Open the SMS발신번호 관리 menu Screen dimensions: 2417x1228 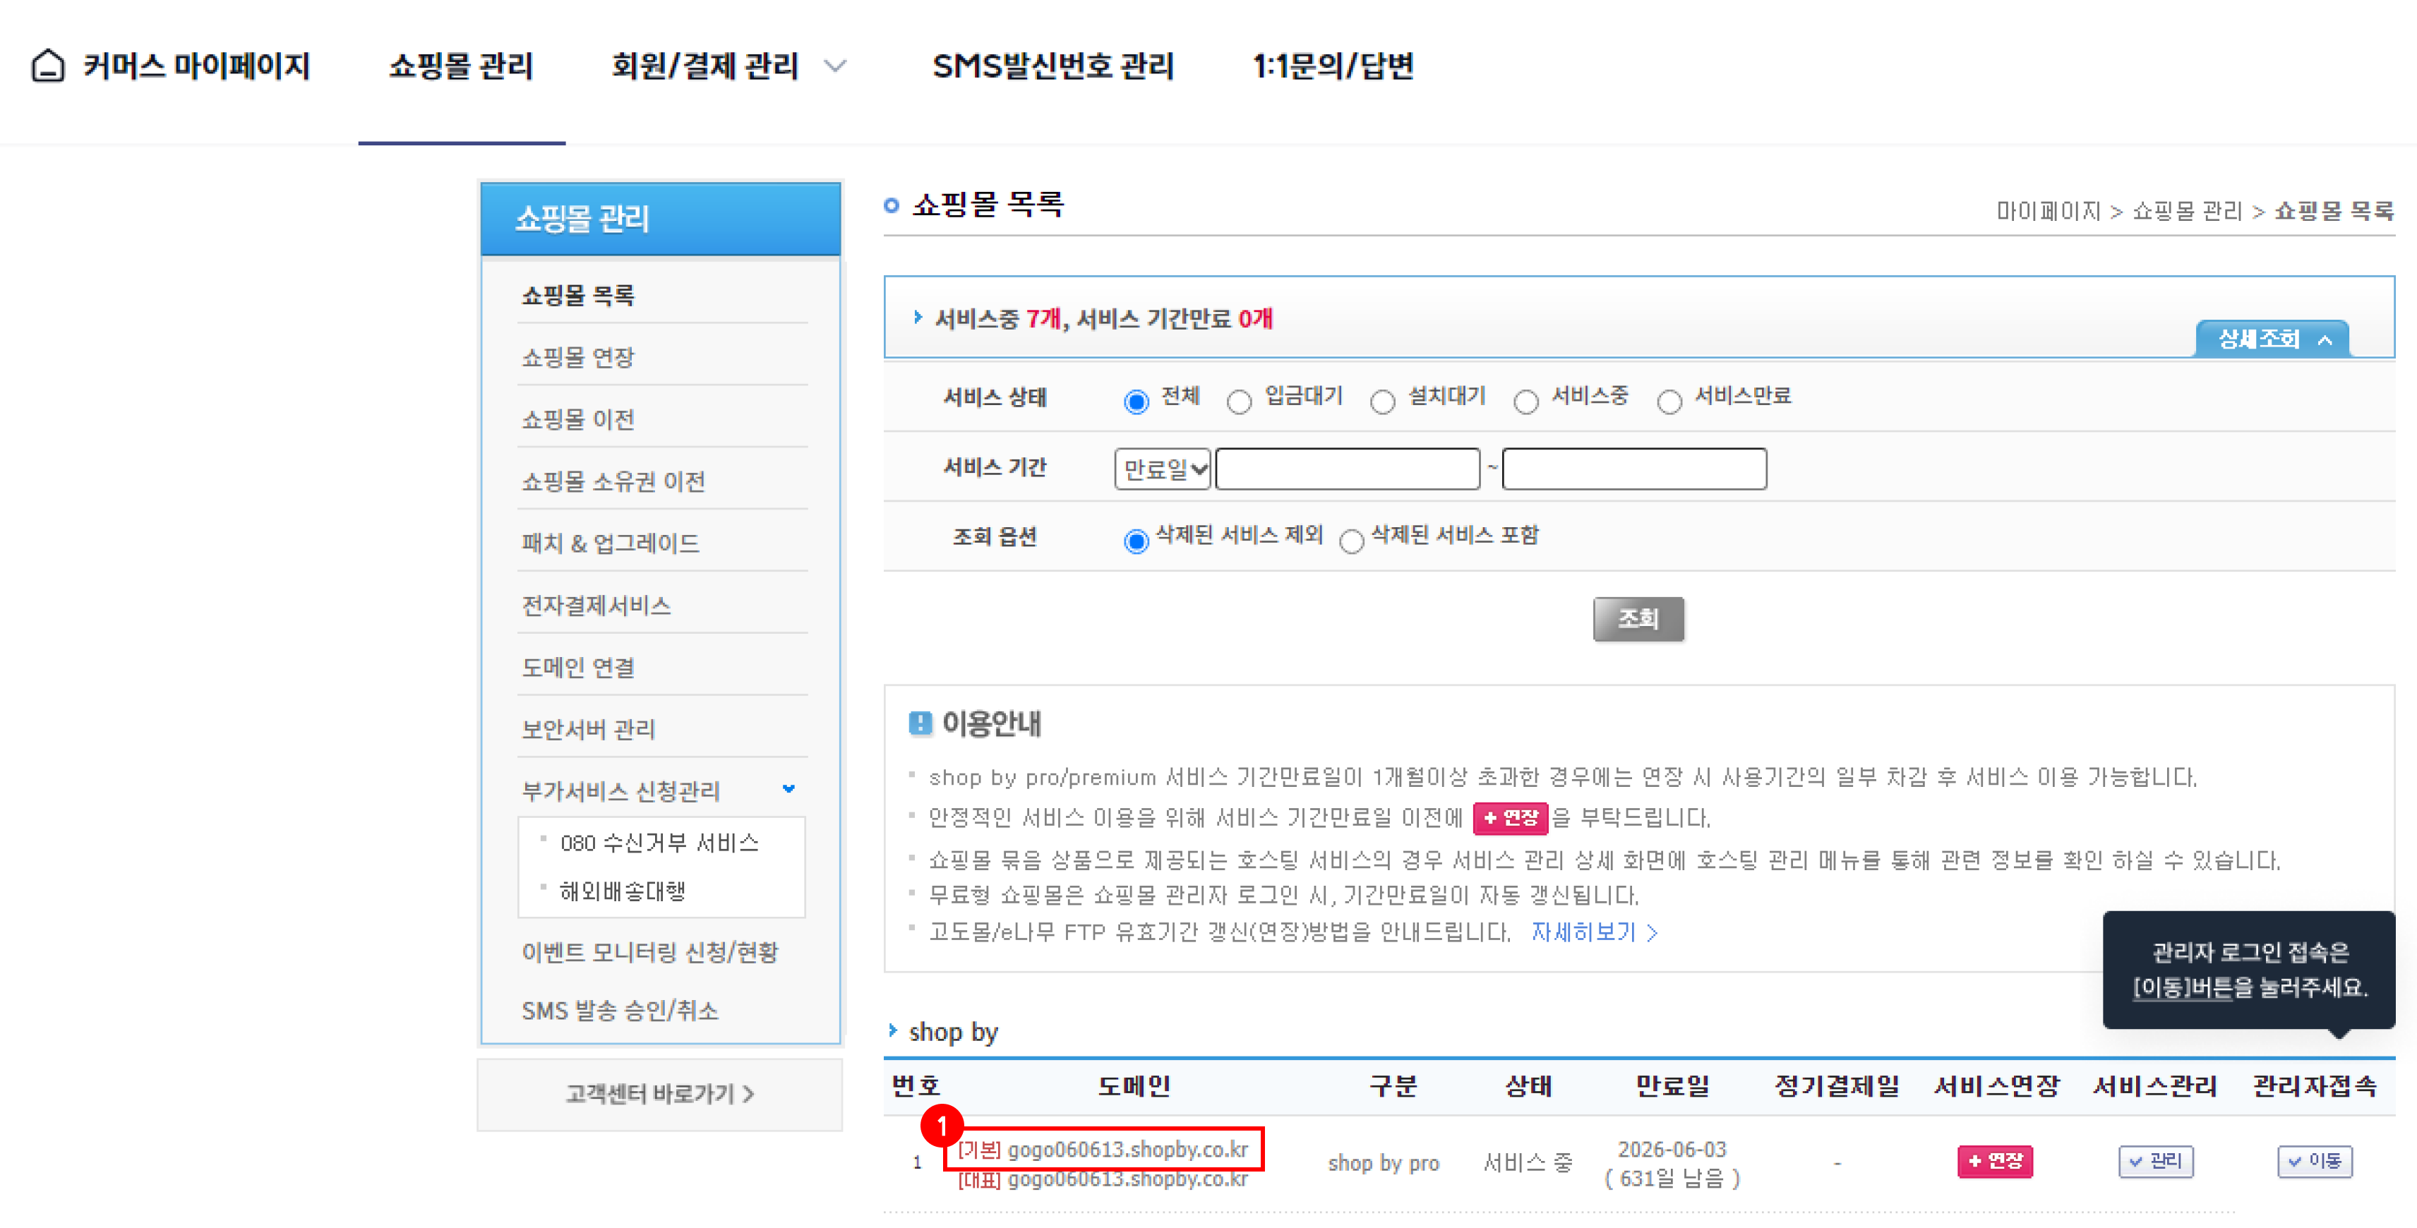click(1052, 66)
